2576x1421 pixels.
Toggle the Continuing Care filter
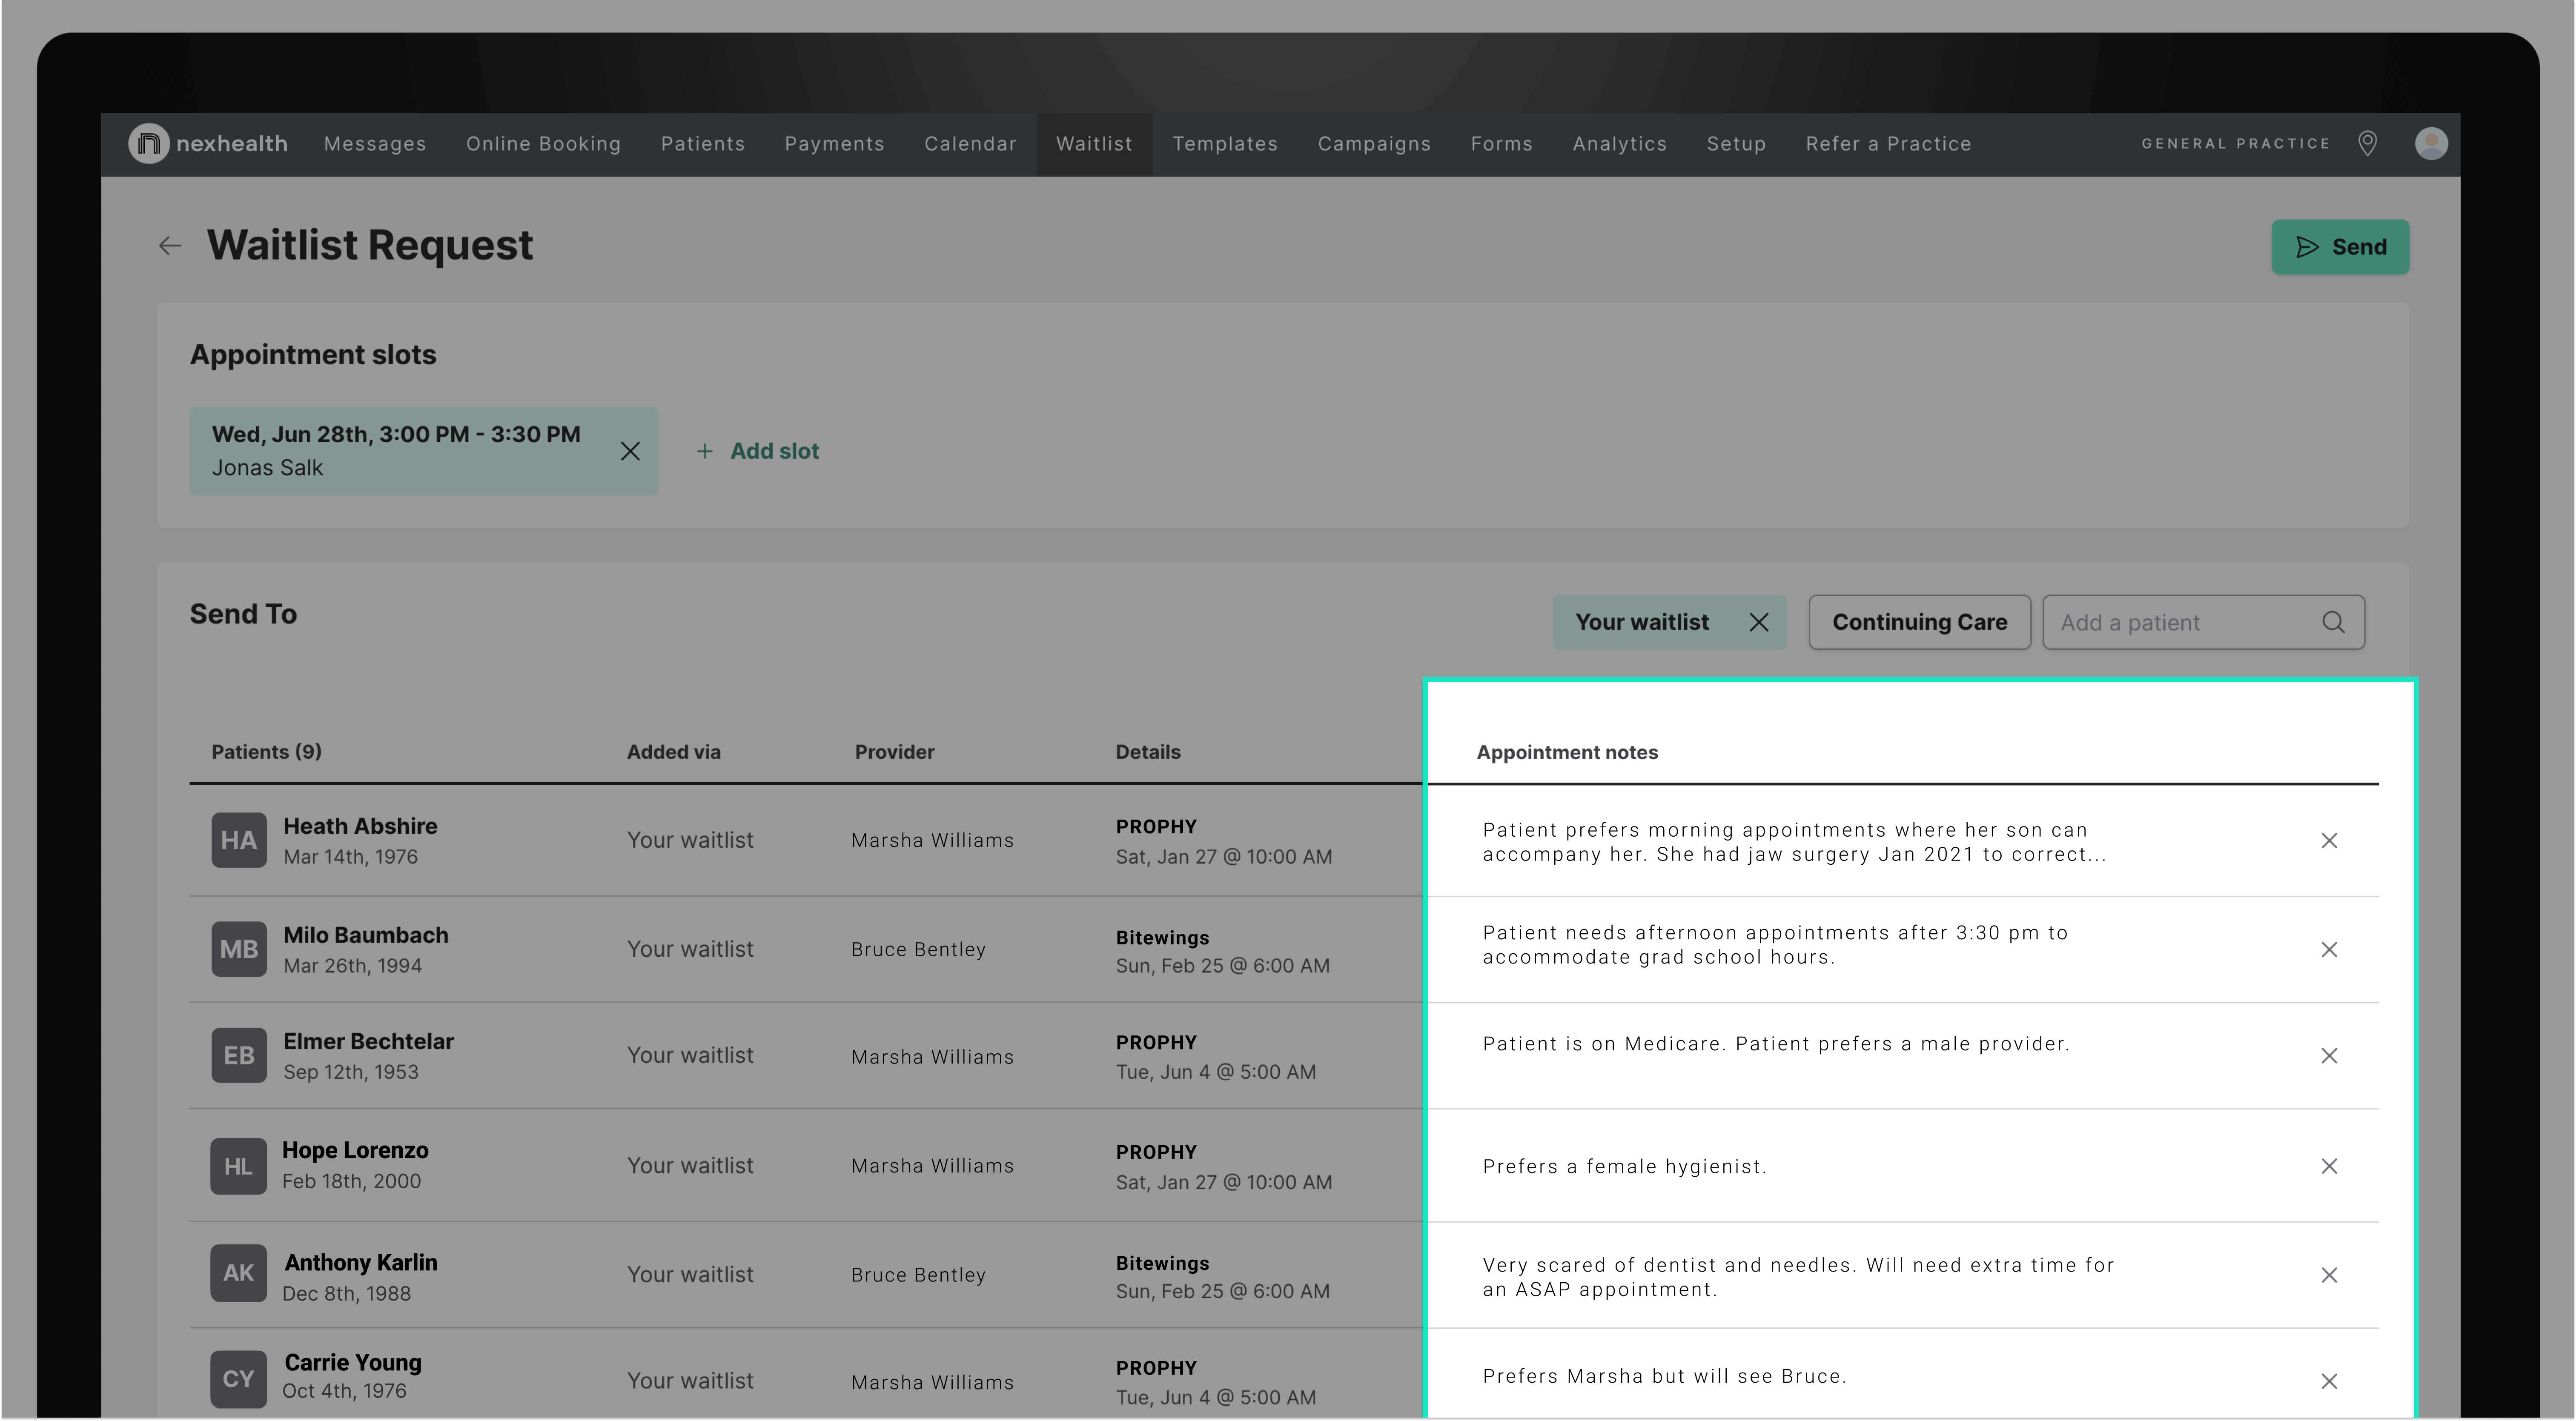pos(1919,623)
